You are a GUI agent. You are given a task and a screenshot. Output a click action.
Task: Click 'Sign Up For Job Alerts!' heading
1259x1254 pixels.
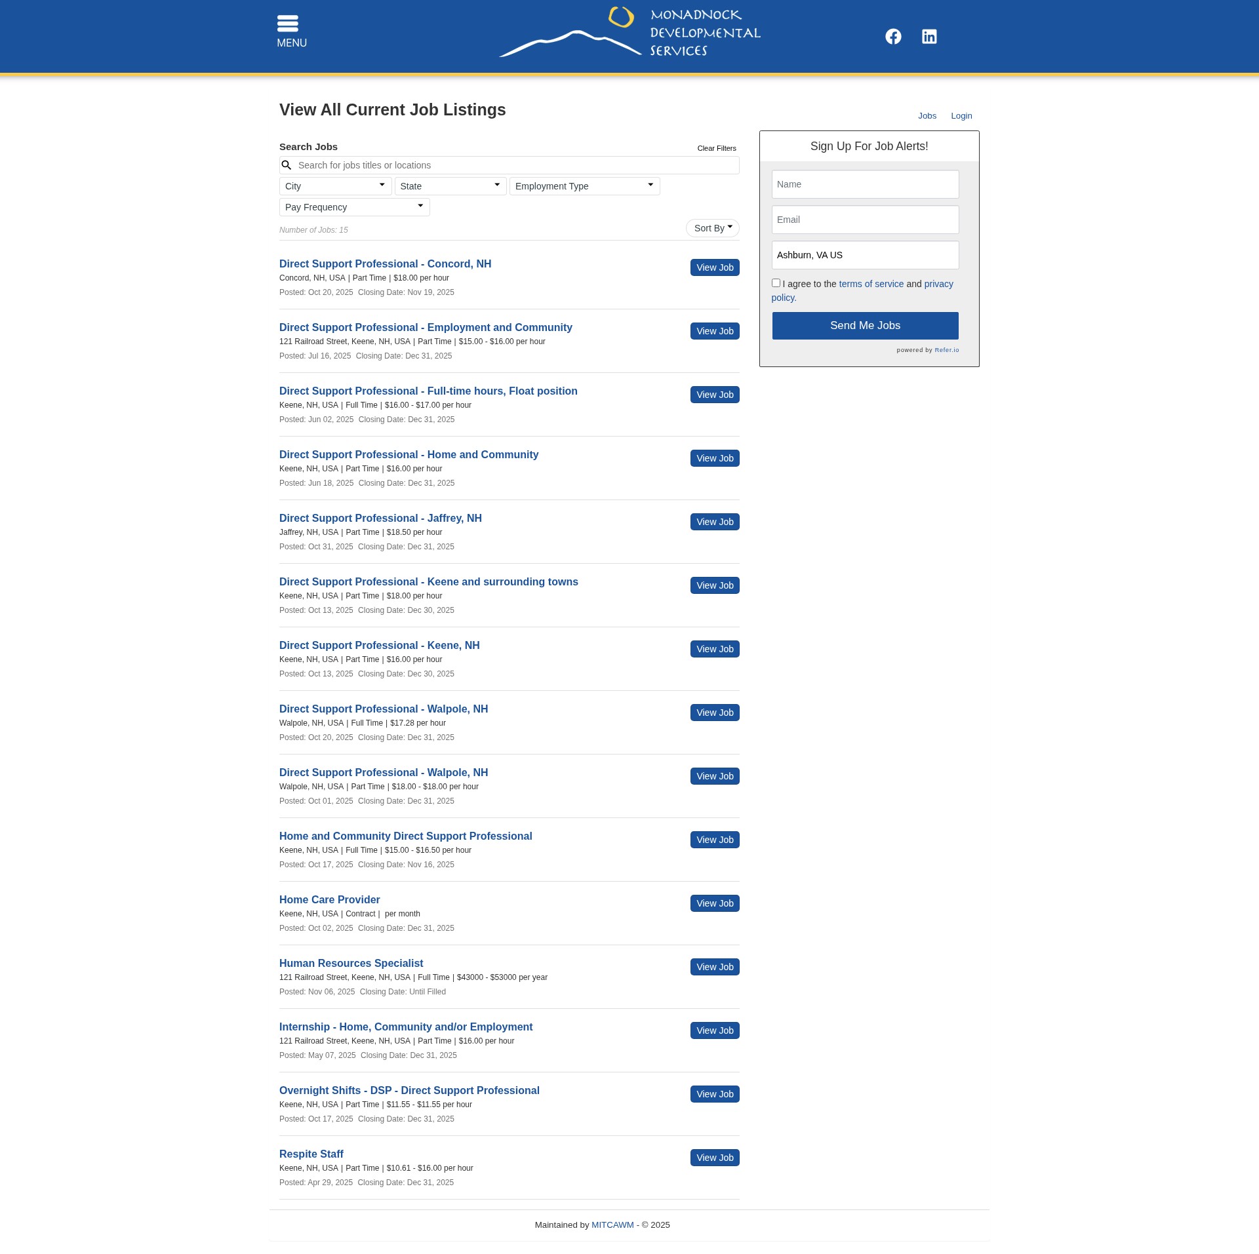869,146
